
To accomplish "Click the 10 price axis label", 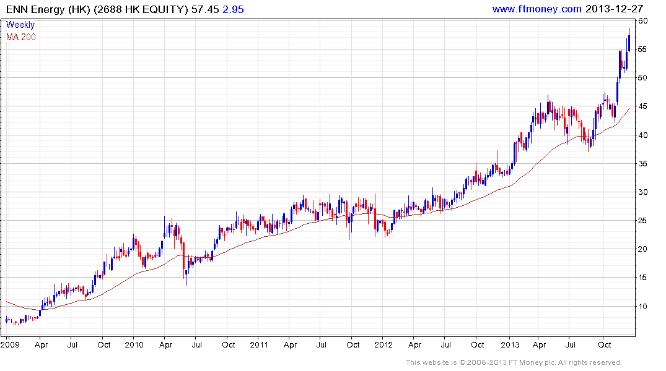I will (x=642, y=306).
